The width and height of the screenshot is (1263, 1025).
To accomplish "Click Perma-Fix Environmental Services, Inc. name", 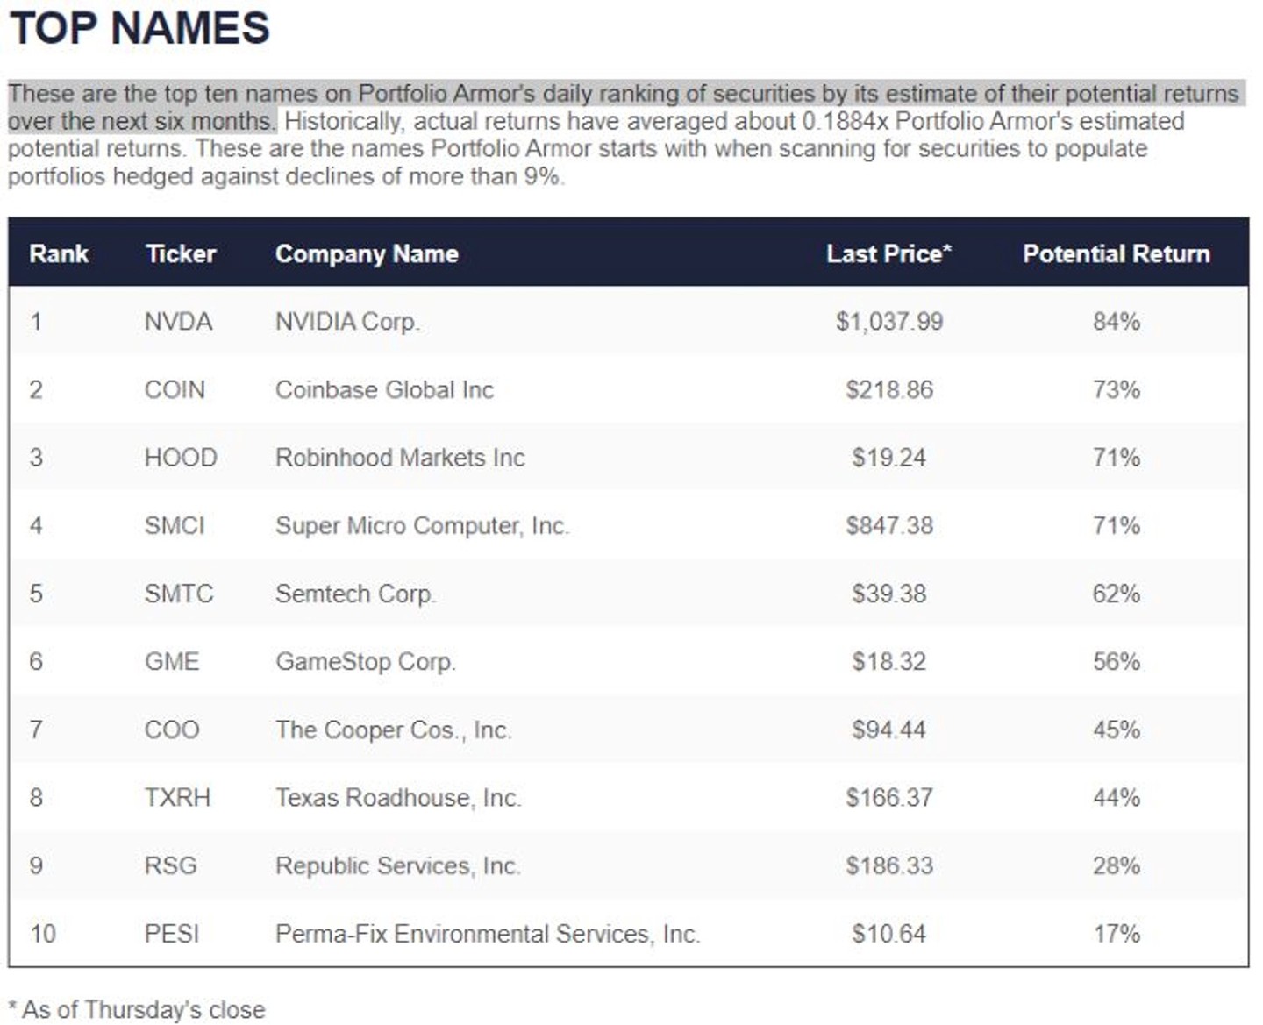I will [x=488, y=934].
